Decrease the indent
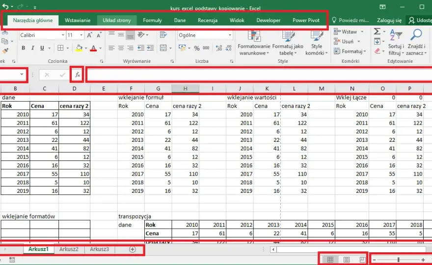This screenshot has width=432, height=265. coord(141,48)
